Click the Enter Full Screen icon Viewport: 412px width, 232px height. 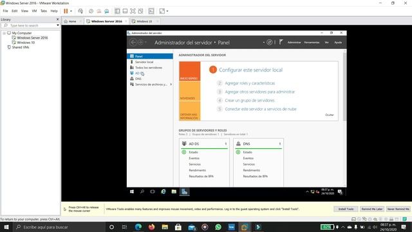coord(133,11)
